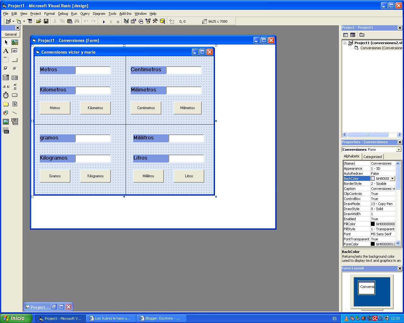Open the Form Layout Window toolbar icon
The width and height of the screenshot is (404, 323).
[140, 21]
